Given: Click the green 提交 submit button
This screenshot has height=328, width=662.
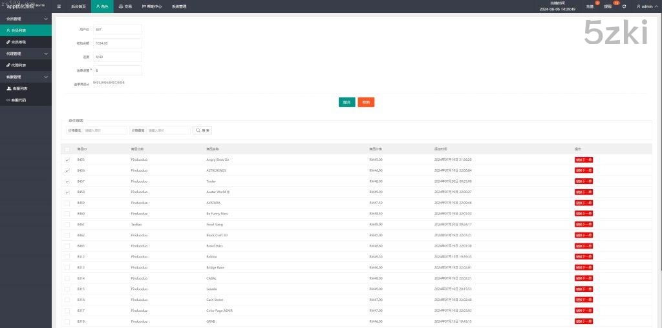Looking at the screenshot, I should (x=347, y=102).
